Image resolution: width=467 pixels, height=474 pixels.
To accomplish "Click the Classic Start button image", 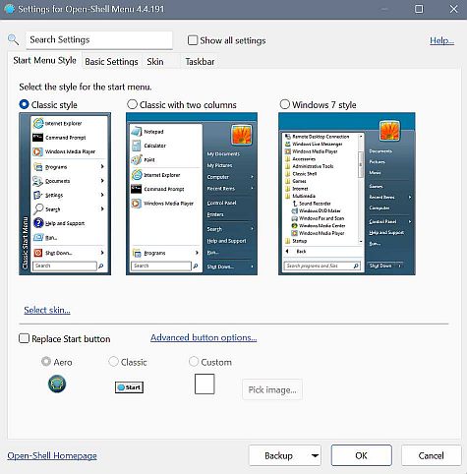I will click(x=129, y=387).
